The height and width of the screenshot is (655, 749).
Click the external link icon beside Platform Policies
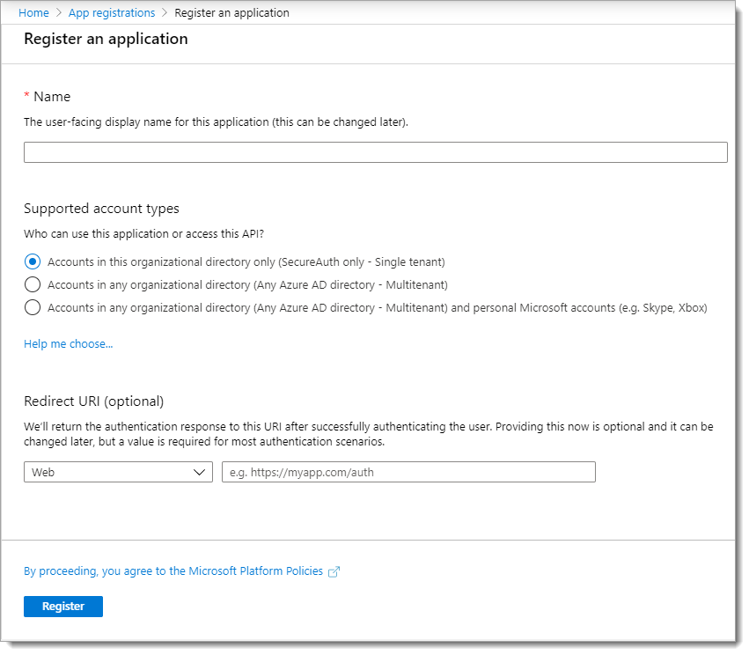[x=334, y=571]
